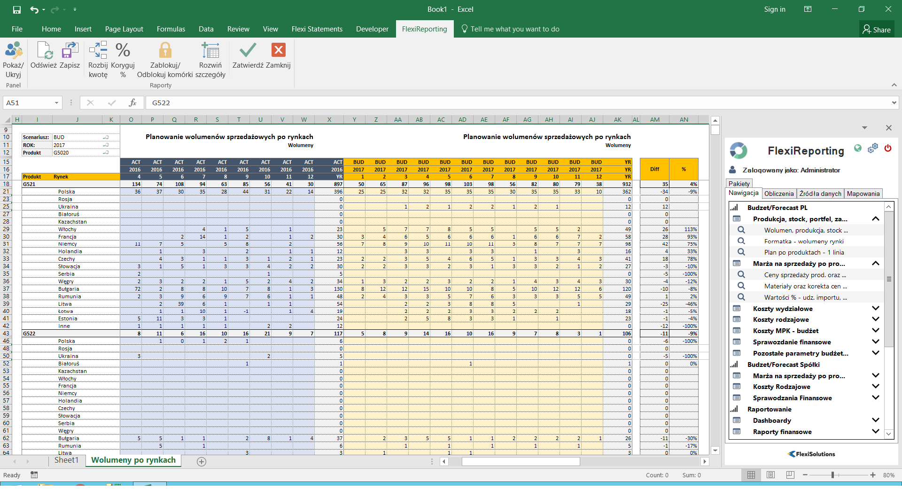Image resolution: width=902 pixels, height=489 pixels.
Task: Expand the Koszty wydziałowe section
Action: [875, 308]
